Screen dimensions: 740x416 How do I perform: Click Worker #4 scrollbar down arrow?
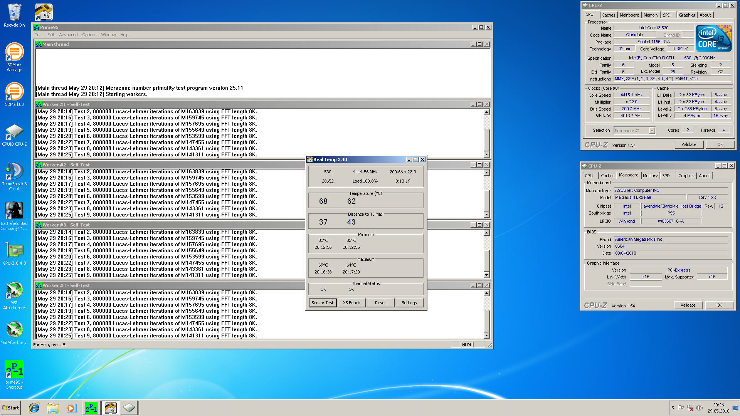coord(487,335)
